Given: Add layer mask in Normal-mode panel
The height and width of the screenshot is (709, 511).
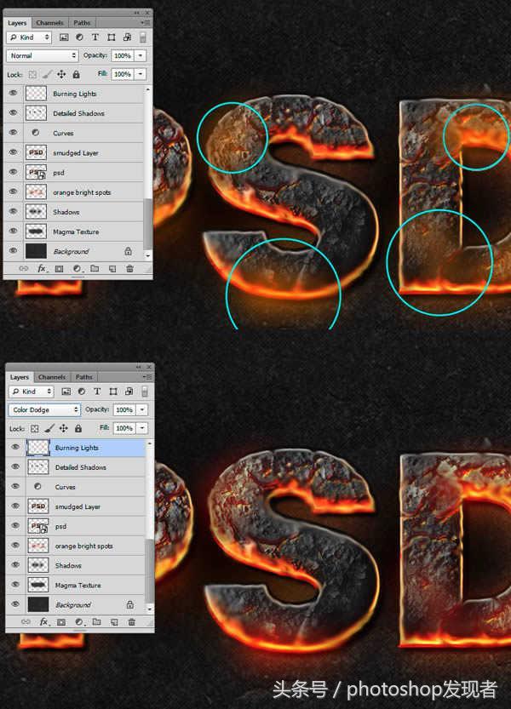Looking at the screenshot, I should (x=59, y=269).
